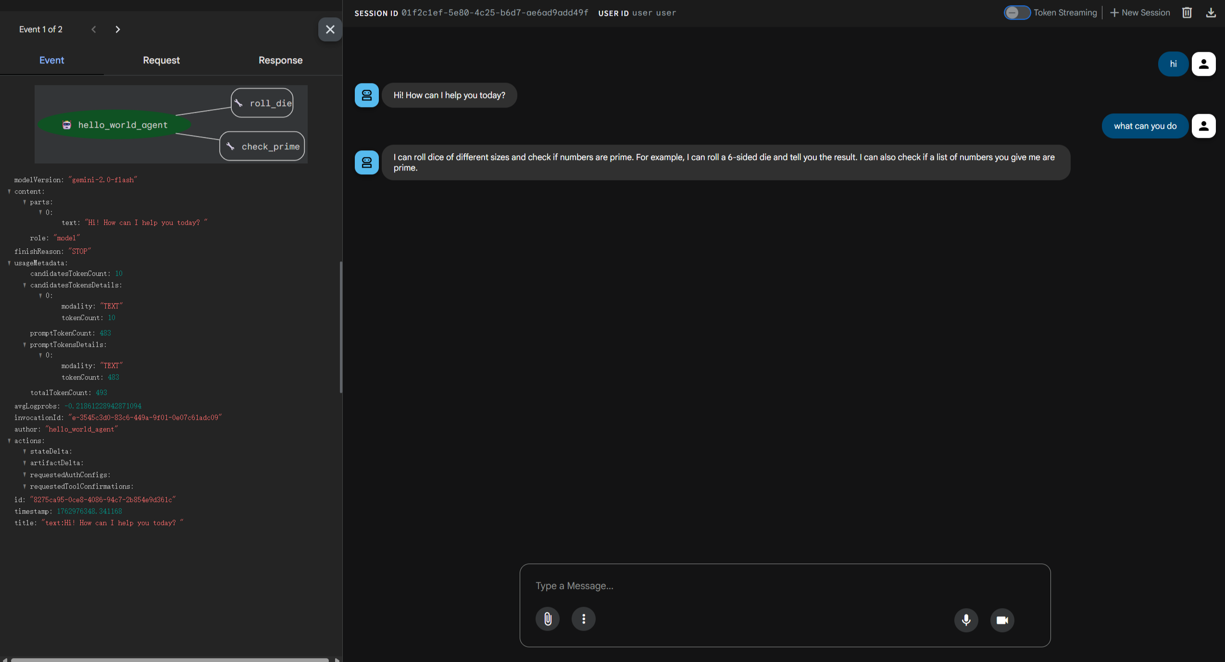Collapse the actions tree node
Viewport: 1225px width, 662px height.
(9, 441)
